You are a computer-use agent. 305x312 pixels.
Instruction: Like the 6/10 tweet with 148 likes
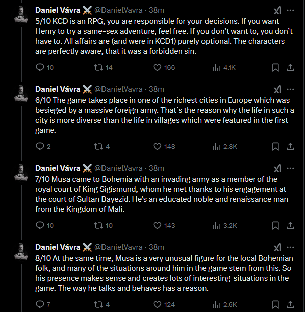(x=157, y=146)
